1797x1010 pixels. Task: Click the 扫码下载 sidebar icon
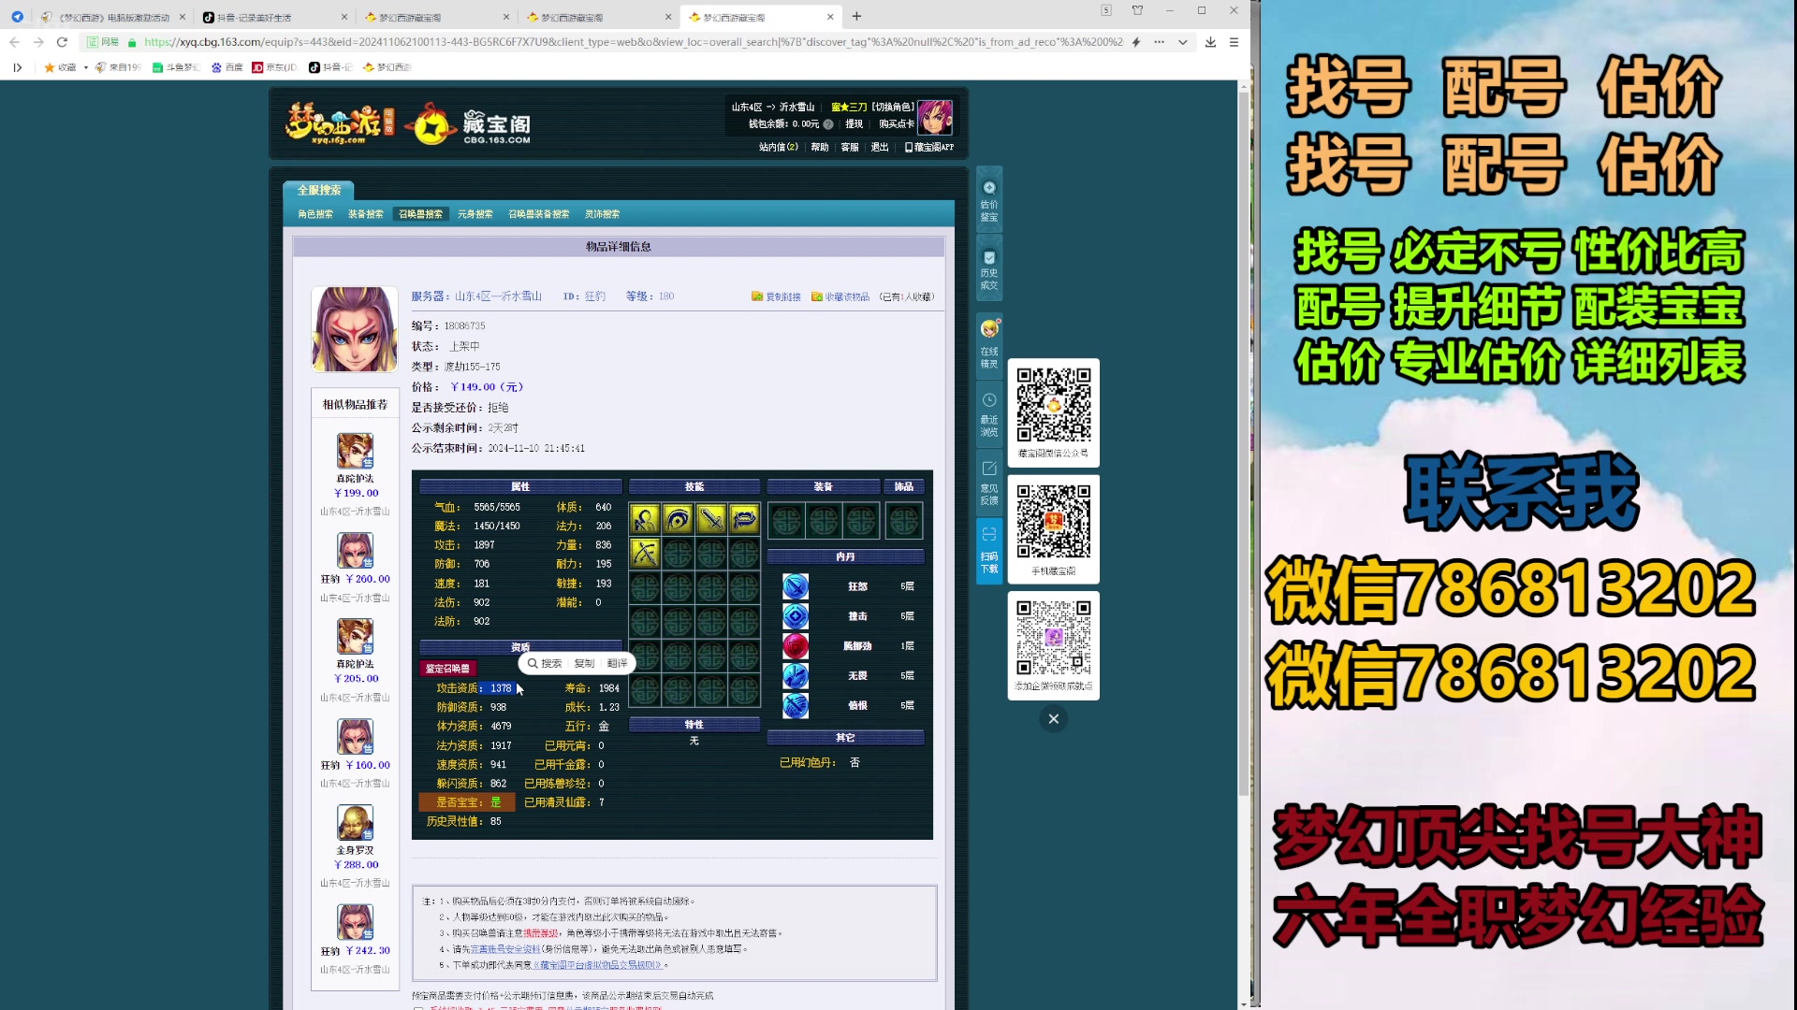click(989, 550)
